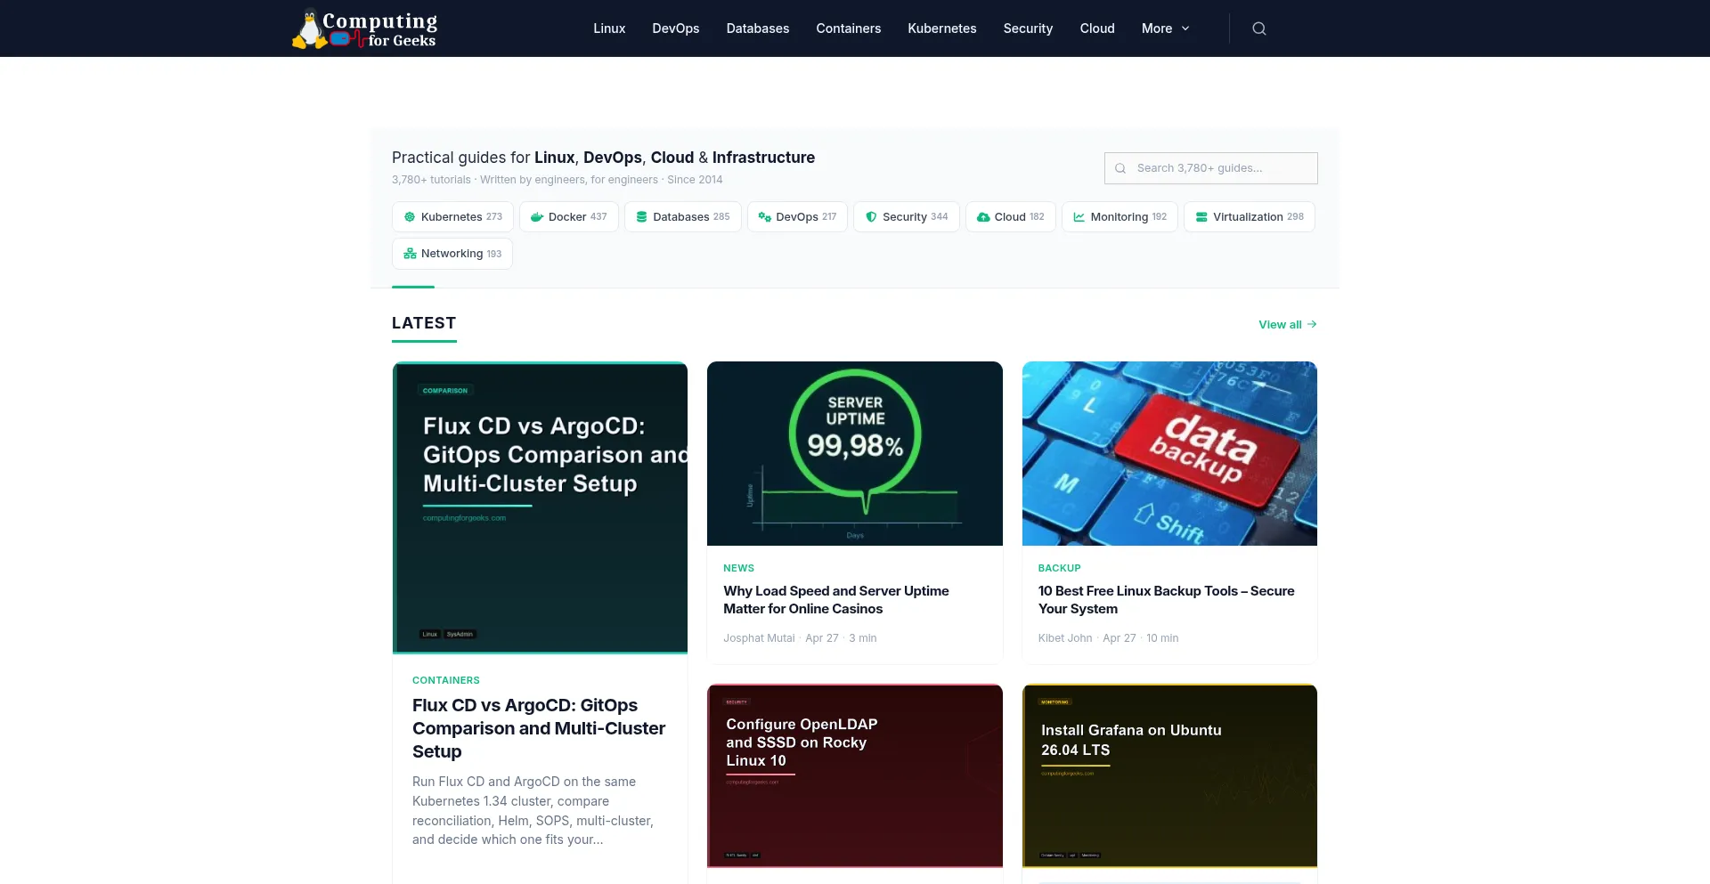
Task: Click the Kubernetes category chip icon
Action: (410, 217)
